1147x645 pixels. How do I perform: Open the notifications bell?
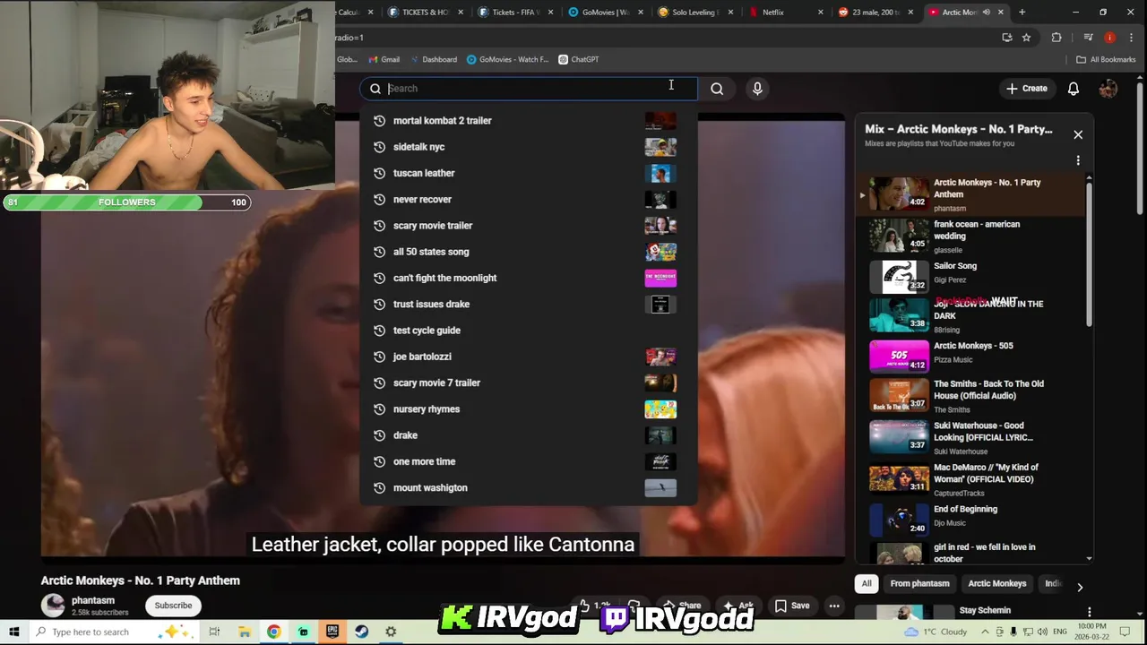1073,89
